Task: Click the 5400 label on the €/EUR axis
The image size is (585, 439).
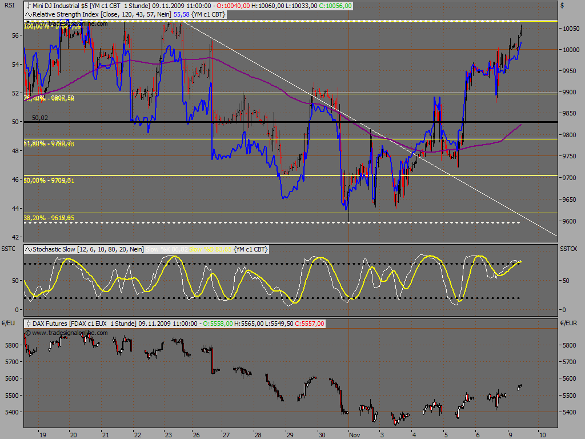Action: [570, 412]
